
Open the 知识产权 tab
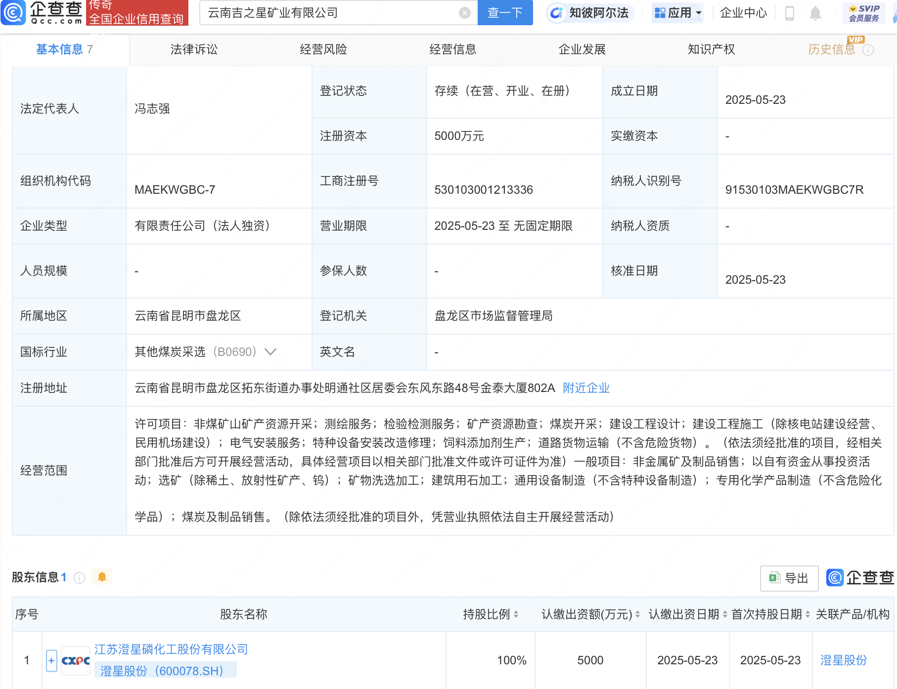(712, 49)
